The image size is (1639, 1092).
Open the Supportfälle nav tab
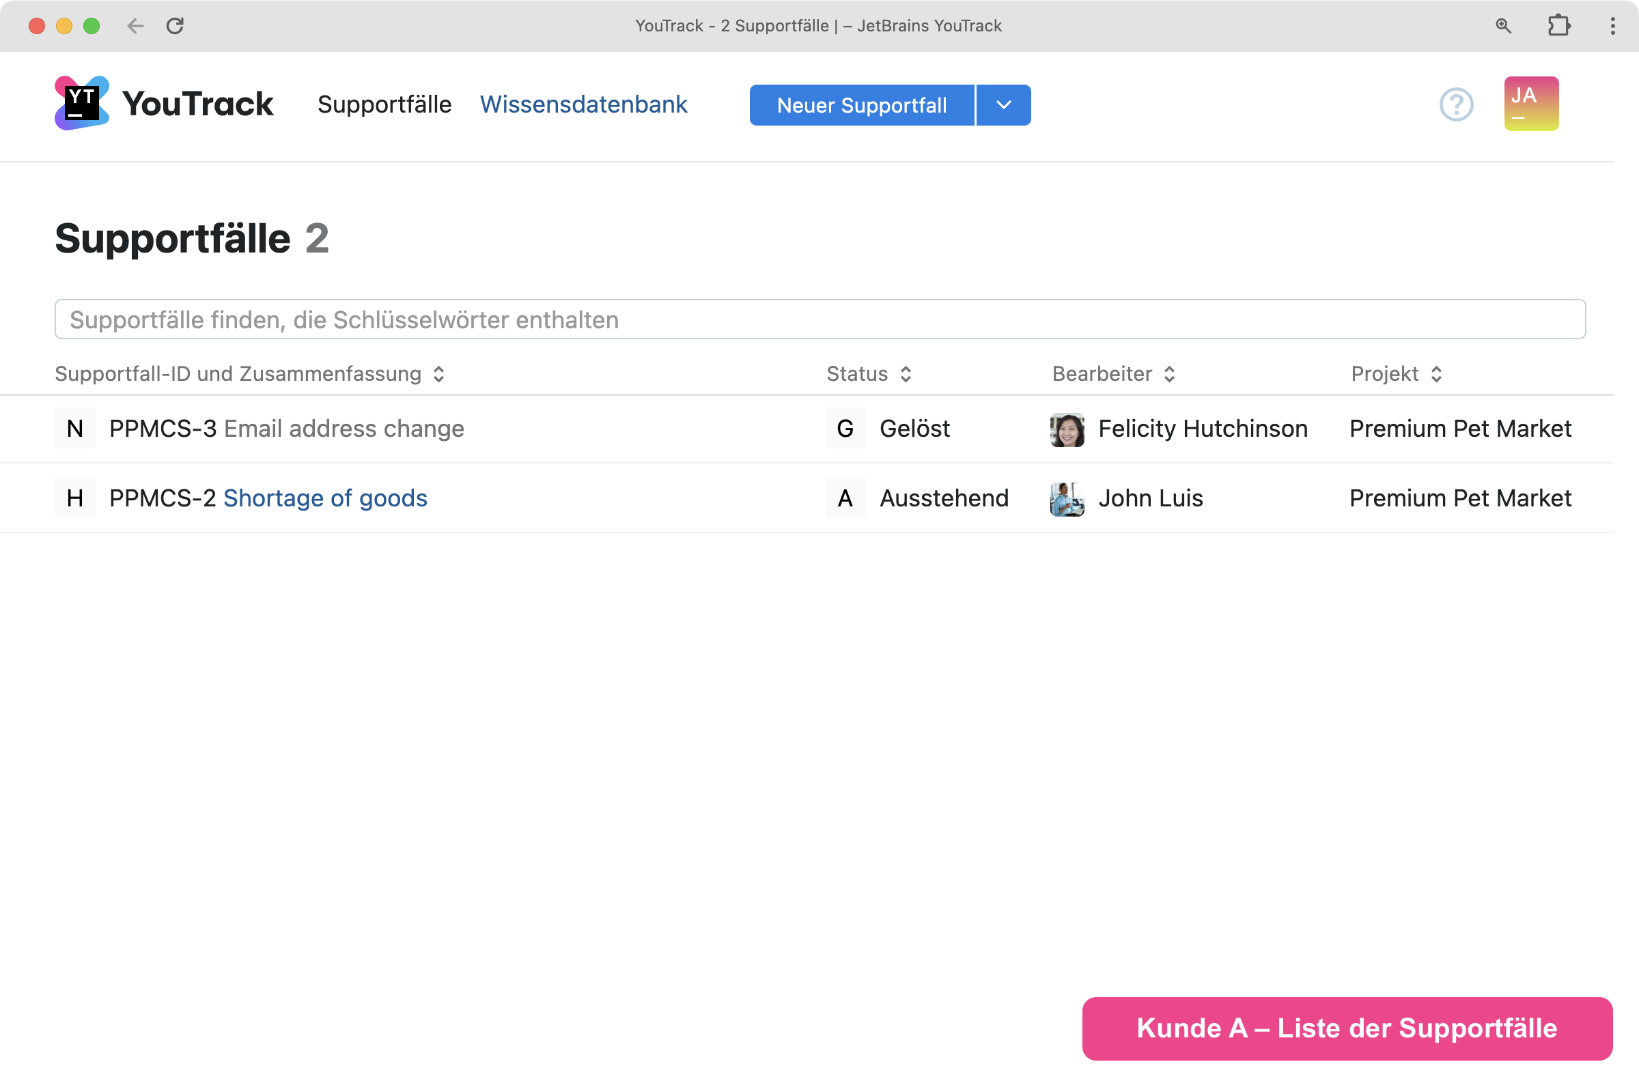point(384,104)
